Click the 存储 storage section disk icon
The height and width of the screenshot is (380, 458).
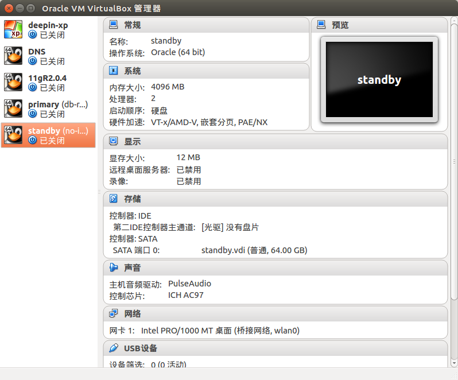(113, 199)
